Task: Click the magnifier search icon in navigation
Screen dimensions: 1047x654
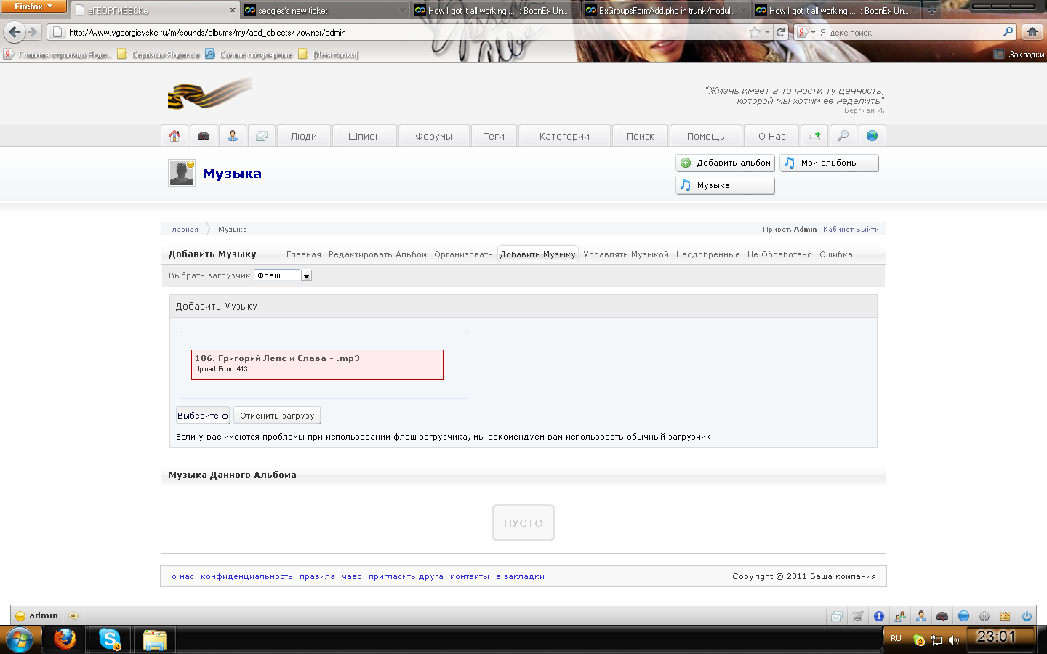Action: tap(843, 136)
